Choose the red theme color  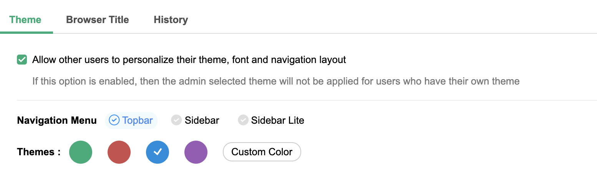[119, 152]
